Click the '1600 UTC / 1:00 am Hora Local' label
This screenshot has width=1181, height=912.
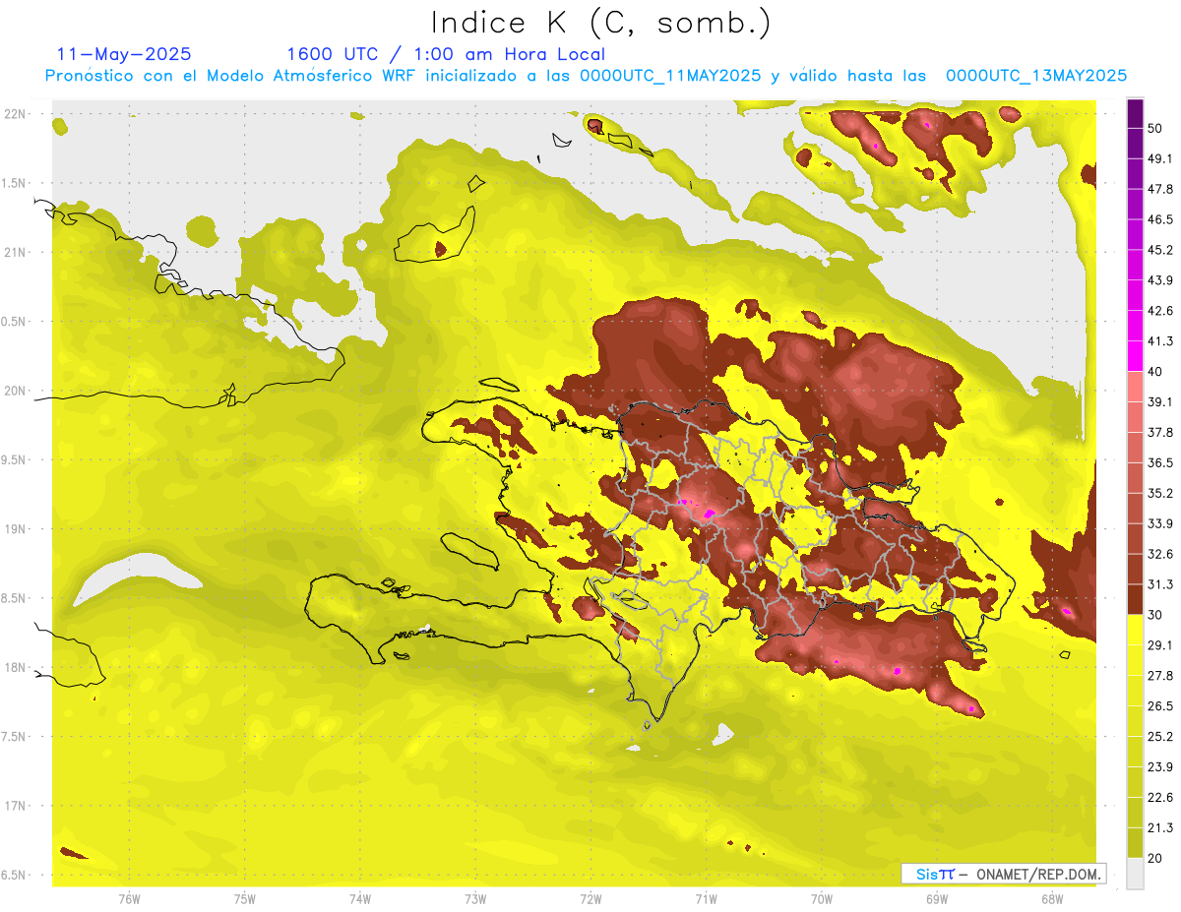pos(446,54)
